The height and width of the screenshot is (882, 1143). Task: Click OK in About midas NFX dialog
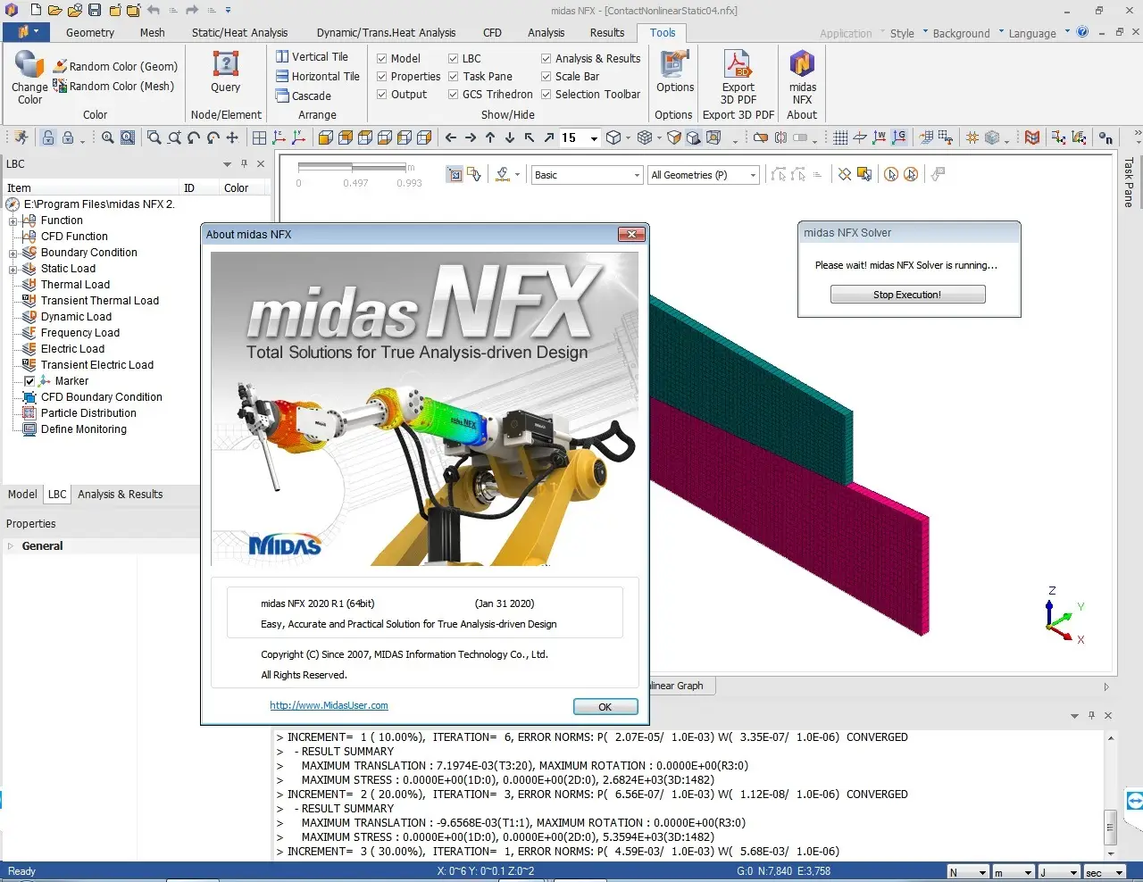pyautogui.click(x=605, y=706)
